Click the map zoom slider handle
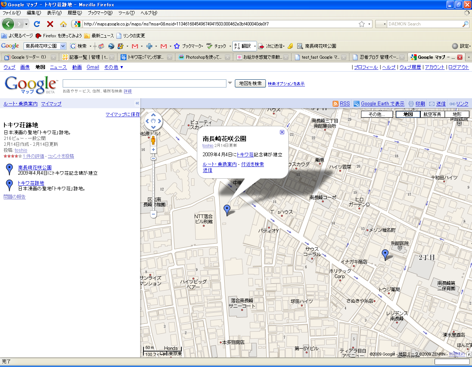Screen dimensions: 472x367 (x=153, y=158)
